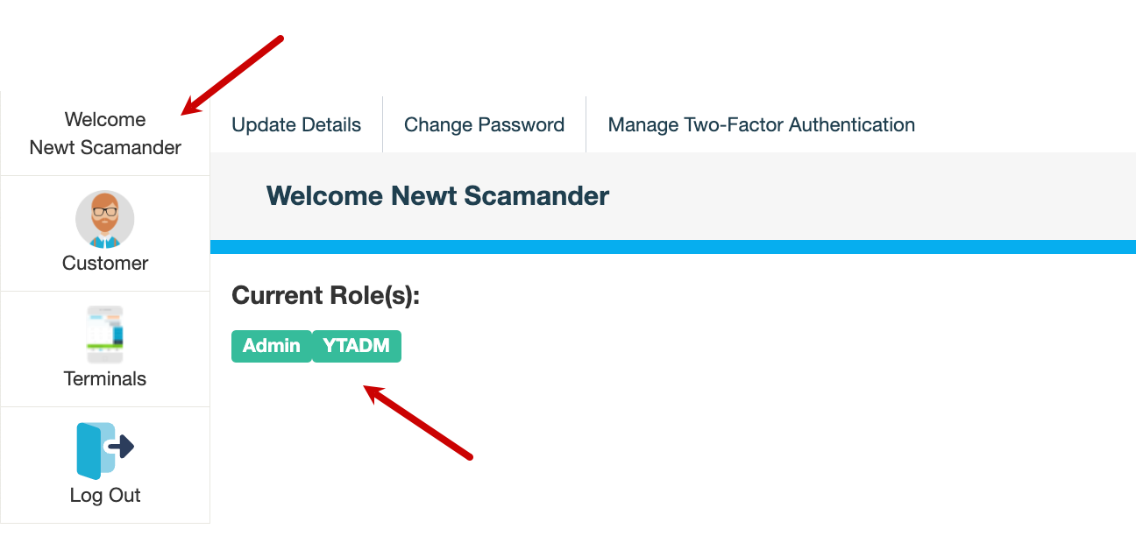Image resolution: width=1136 pixels, height=557 pixels.
Task: Open the Welcome Newt Scamander sidebar item
Action: [x=105, y=133]
